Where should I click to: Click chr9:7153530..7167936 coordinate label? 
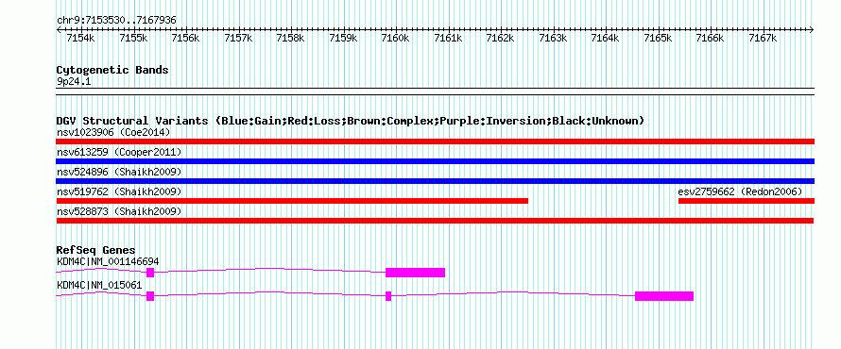(x=116, y=21)
